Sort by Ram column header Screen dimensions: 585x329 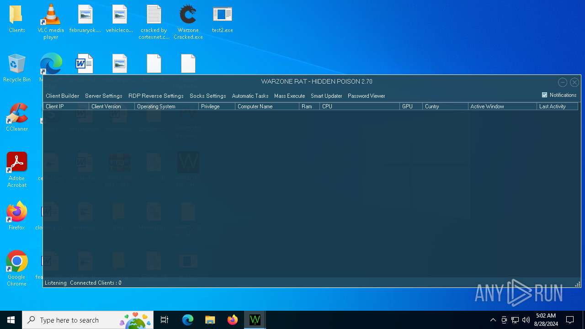(x=309, y=106)
